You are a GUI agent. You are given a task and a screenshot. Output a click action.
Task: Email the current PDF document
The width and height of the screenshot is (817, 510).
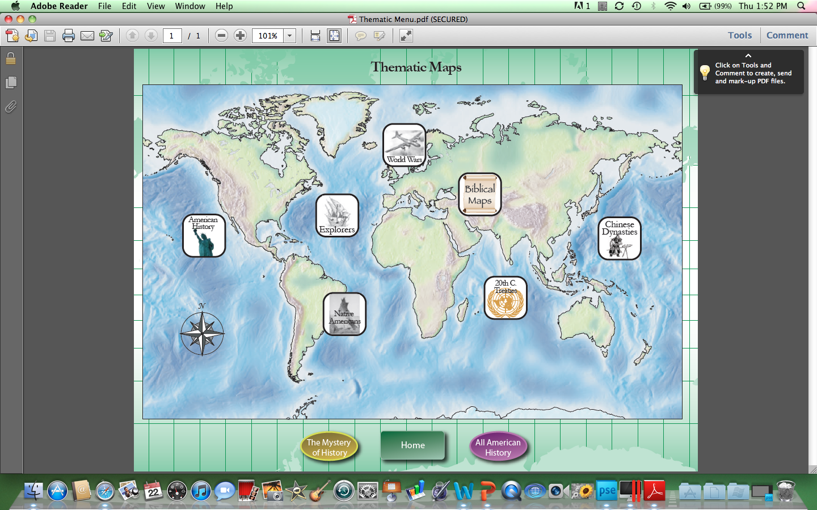[87, 35]
